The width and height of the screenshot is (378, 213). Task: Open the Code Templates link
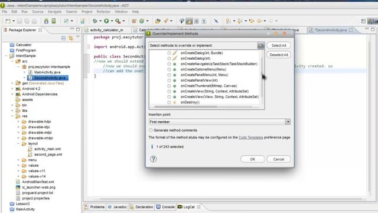(250, 137)
